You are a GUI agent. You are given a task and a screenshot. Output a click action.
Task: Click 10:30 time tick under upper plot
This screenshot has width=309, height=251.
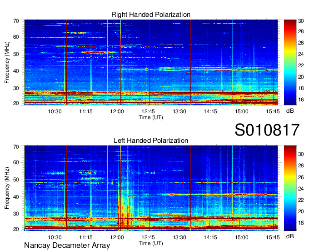point(55,111)
